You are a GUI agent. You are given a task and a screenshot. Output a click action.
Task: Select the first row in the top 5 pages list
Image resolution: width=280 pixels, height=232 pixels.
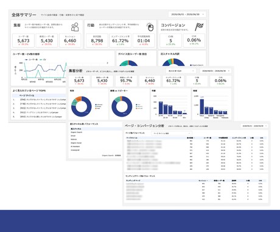click(40, 100)
